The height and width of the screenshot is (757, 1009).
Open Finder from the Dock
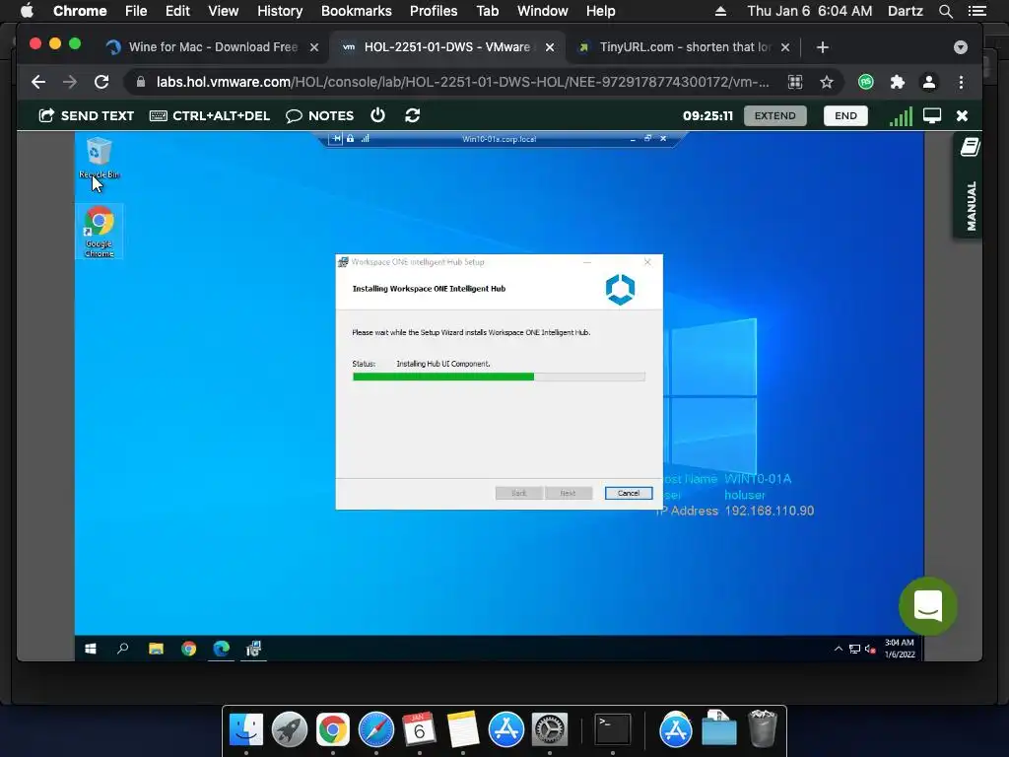245,729
